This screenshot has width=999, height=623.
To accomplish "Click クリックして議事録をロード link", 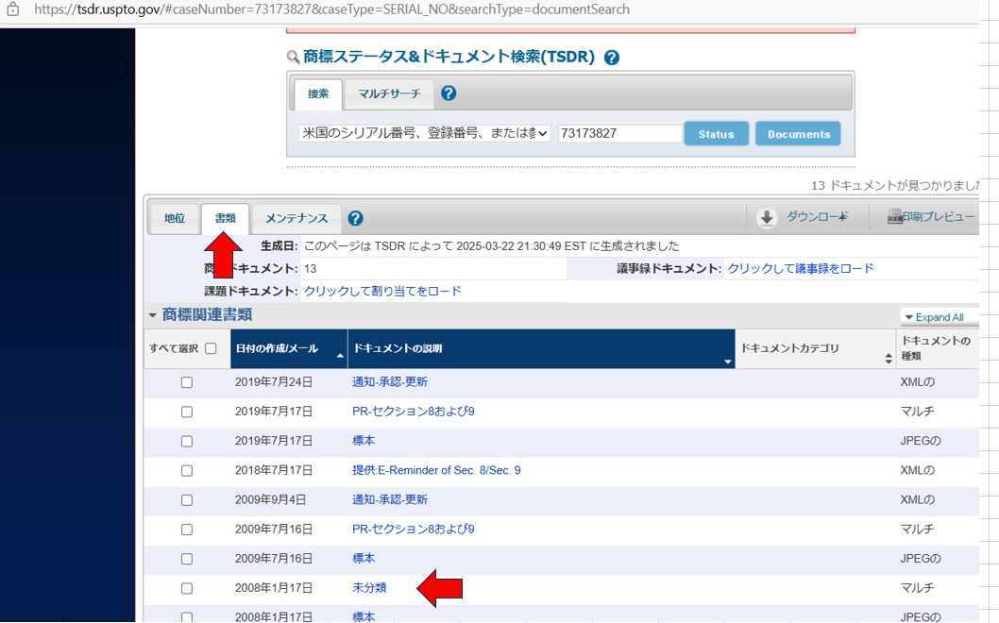I will click(800, 269).
